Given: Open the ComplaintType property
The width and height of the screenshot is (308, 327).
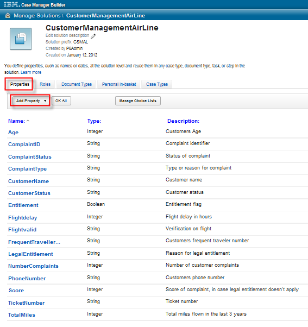Looking at the screenshot, I should tap(27, 169).
